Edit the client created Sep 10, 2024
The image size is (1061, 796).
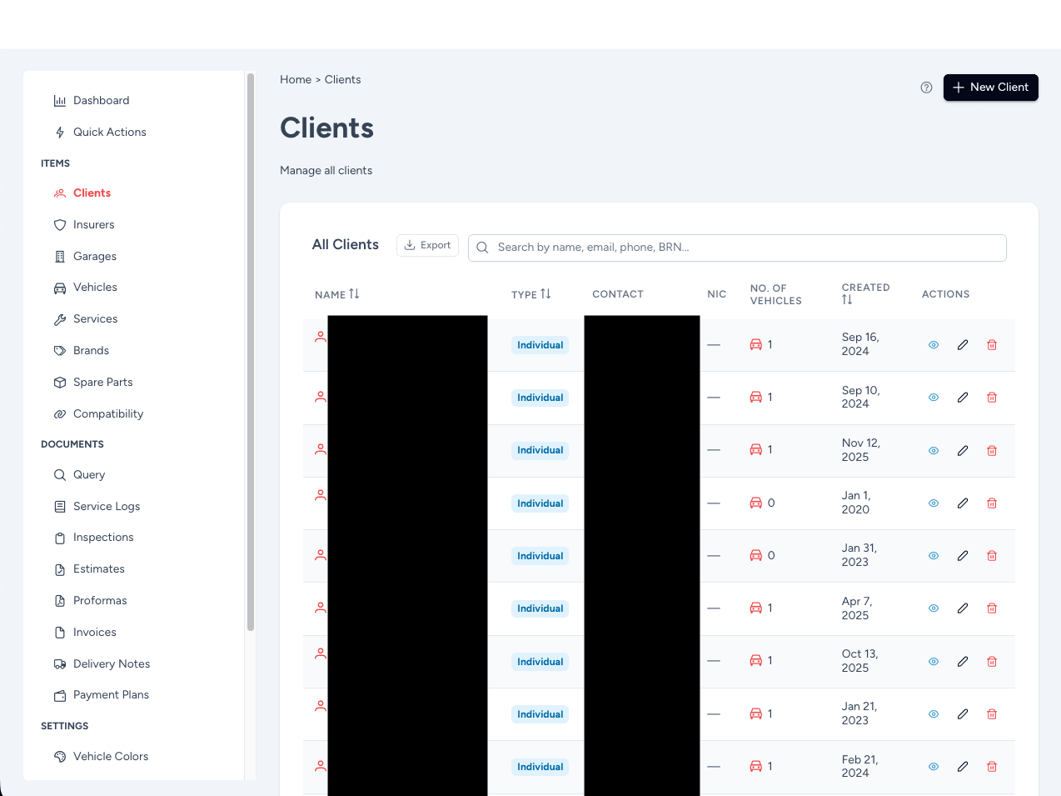click(x=963, y=398)
